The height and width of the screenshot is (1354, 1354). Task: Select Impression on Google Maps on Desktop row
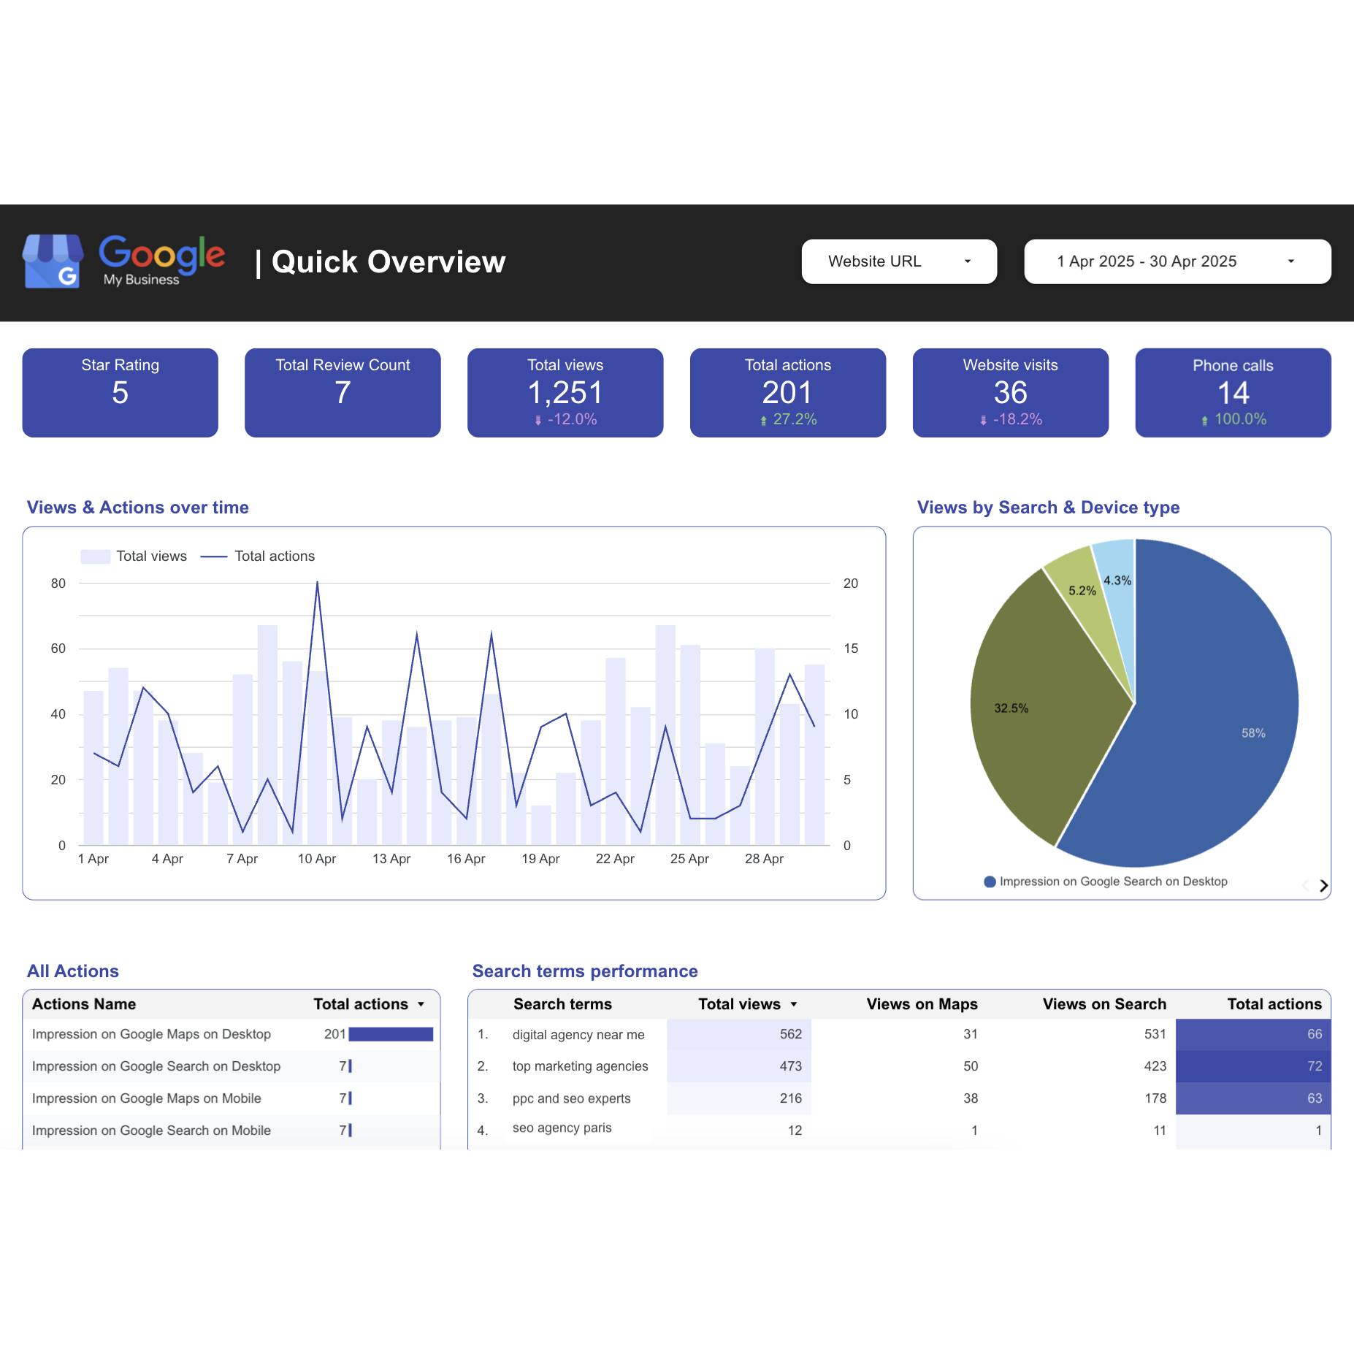tap(152, 1034)
